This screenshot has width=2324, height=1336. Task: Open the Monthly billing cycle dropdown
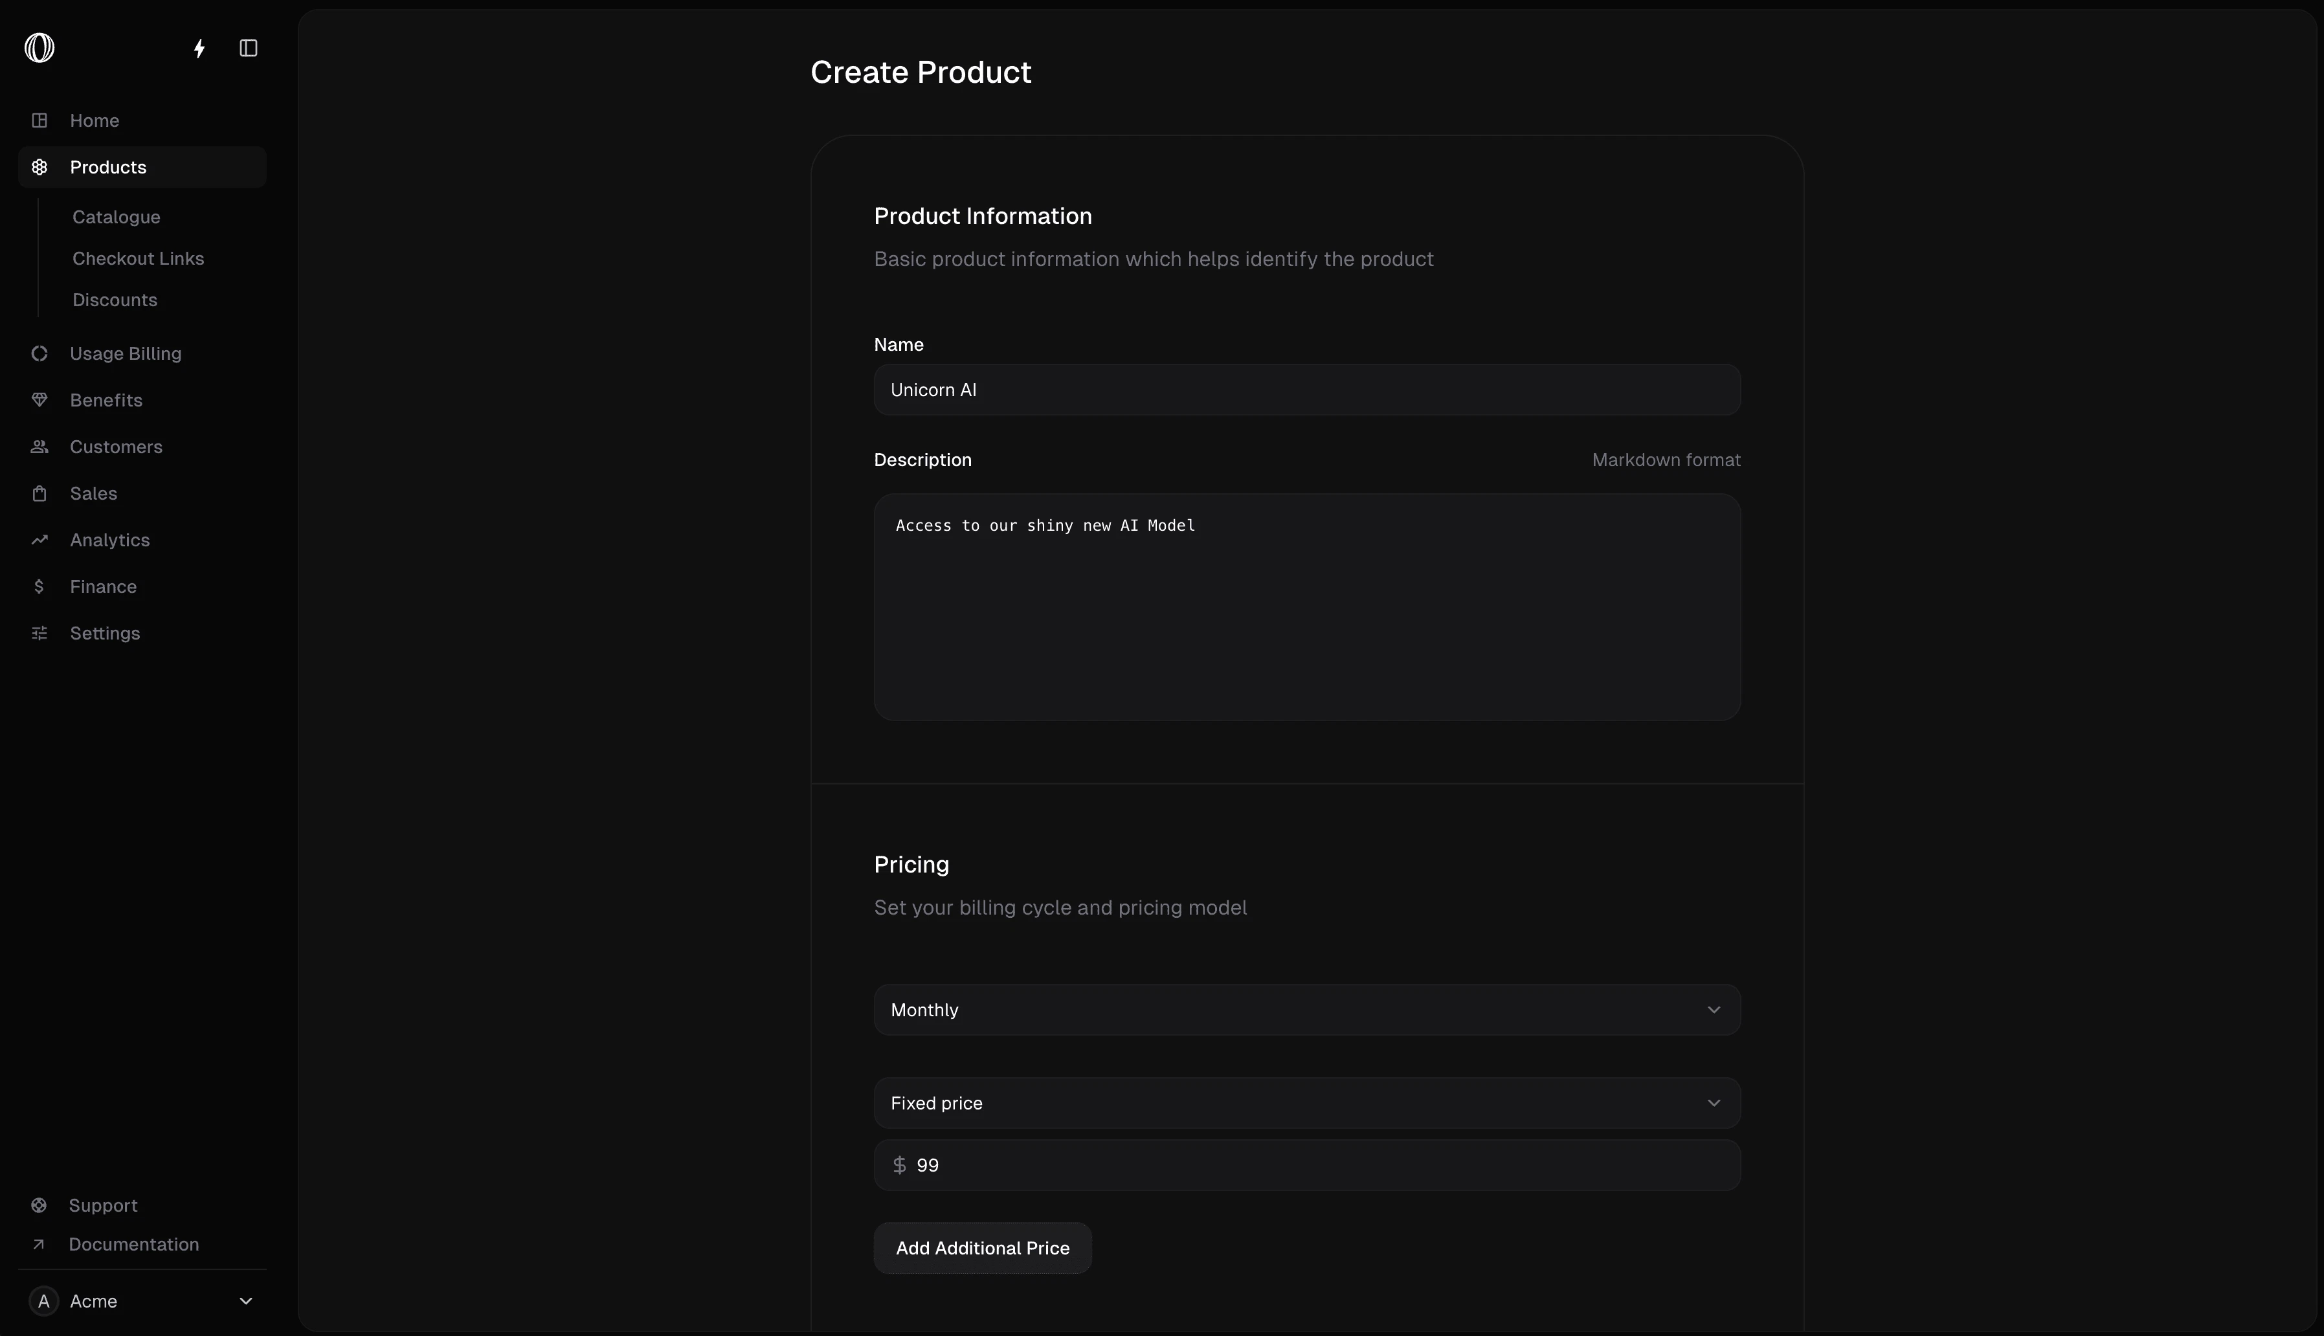pyautogui.click(x=1306, y=1010)
